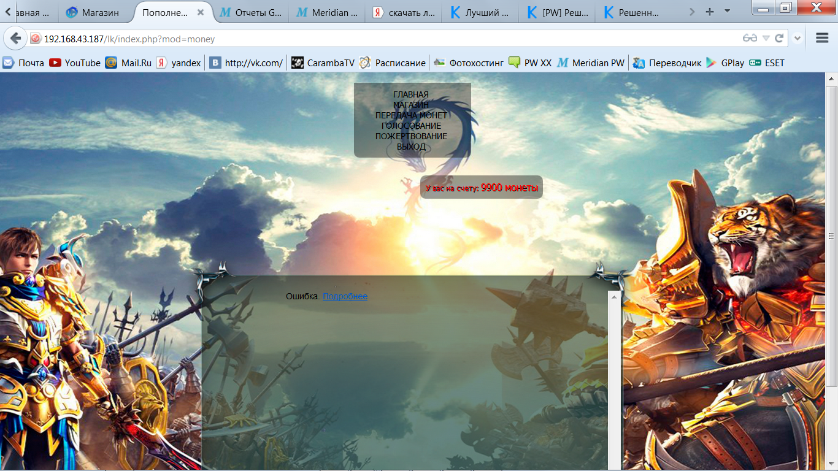
Task: Go to ГЛАВНАЯ in site menu
Action: click(411, 94)
